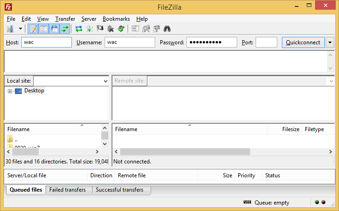Click the Quickconnect button
339x211 pixels.
[x=303, y=42]
